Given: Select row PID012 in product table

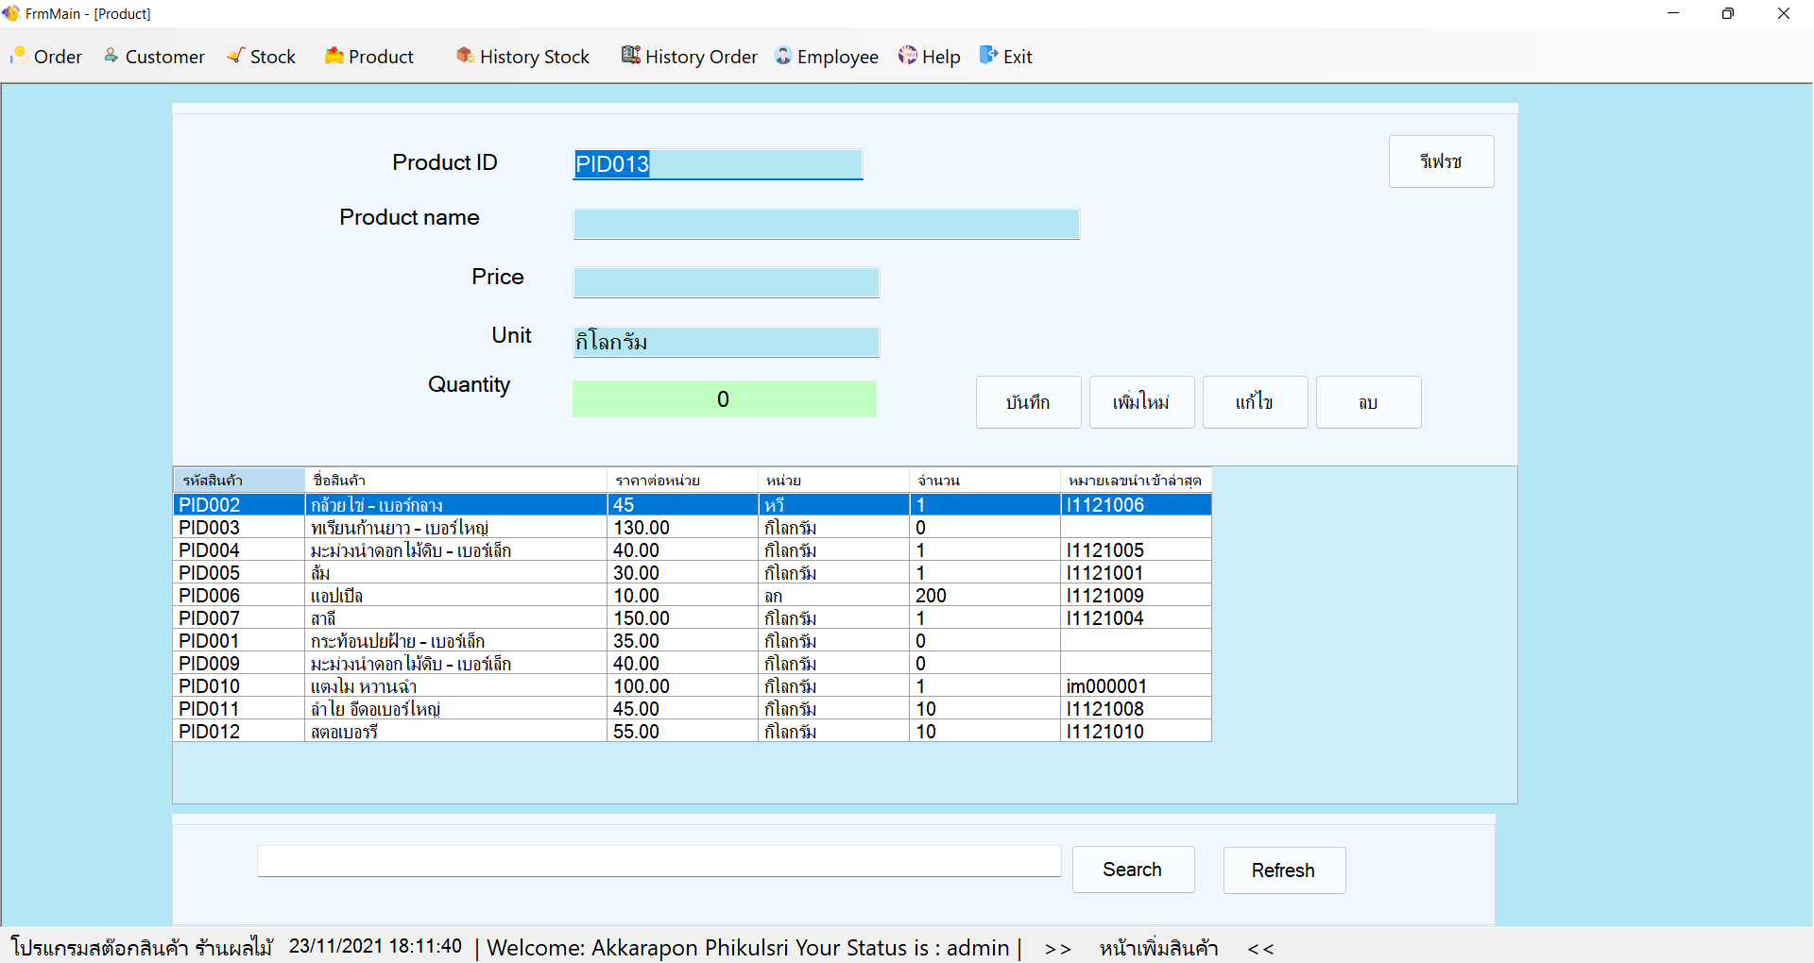Looking at the screenshot, I should coord(692,731).
